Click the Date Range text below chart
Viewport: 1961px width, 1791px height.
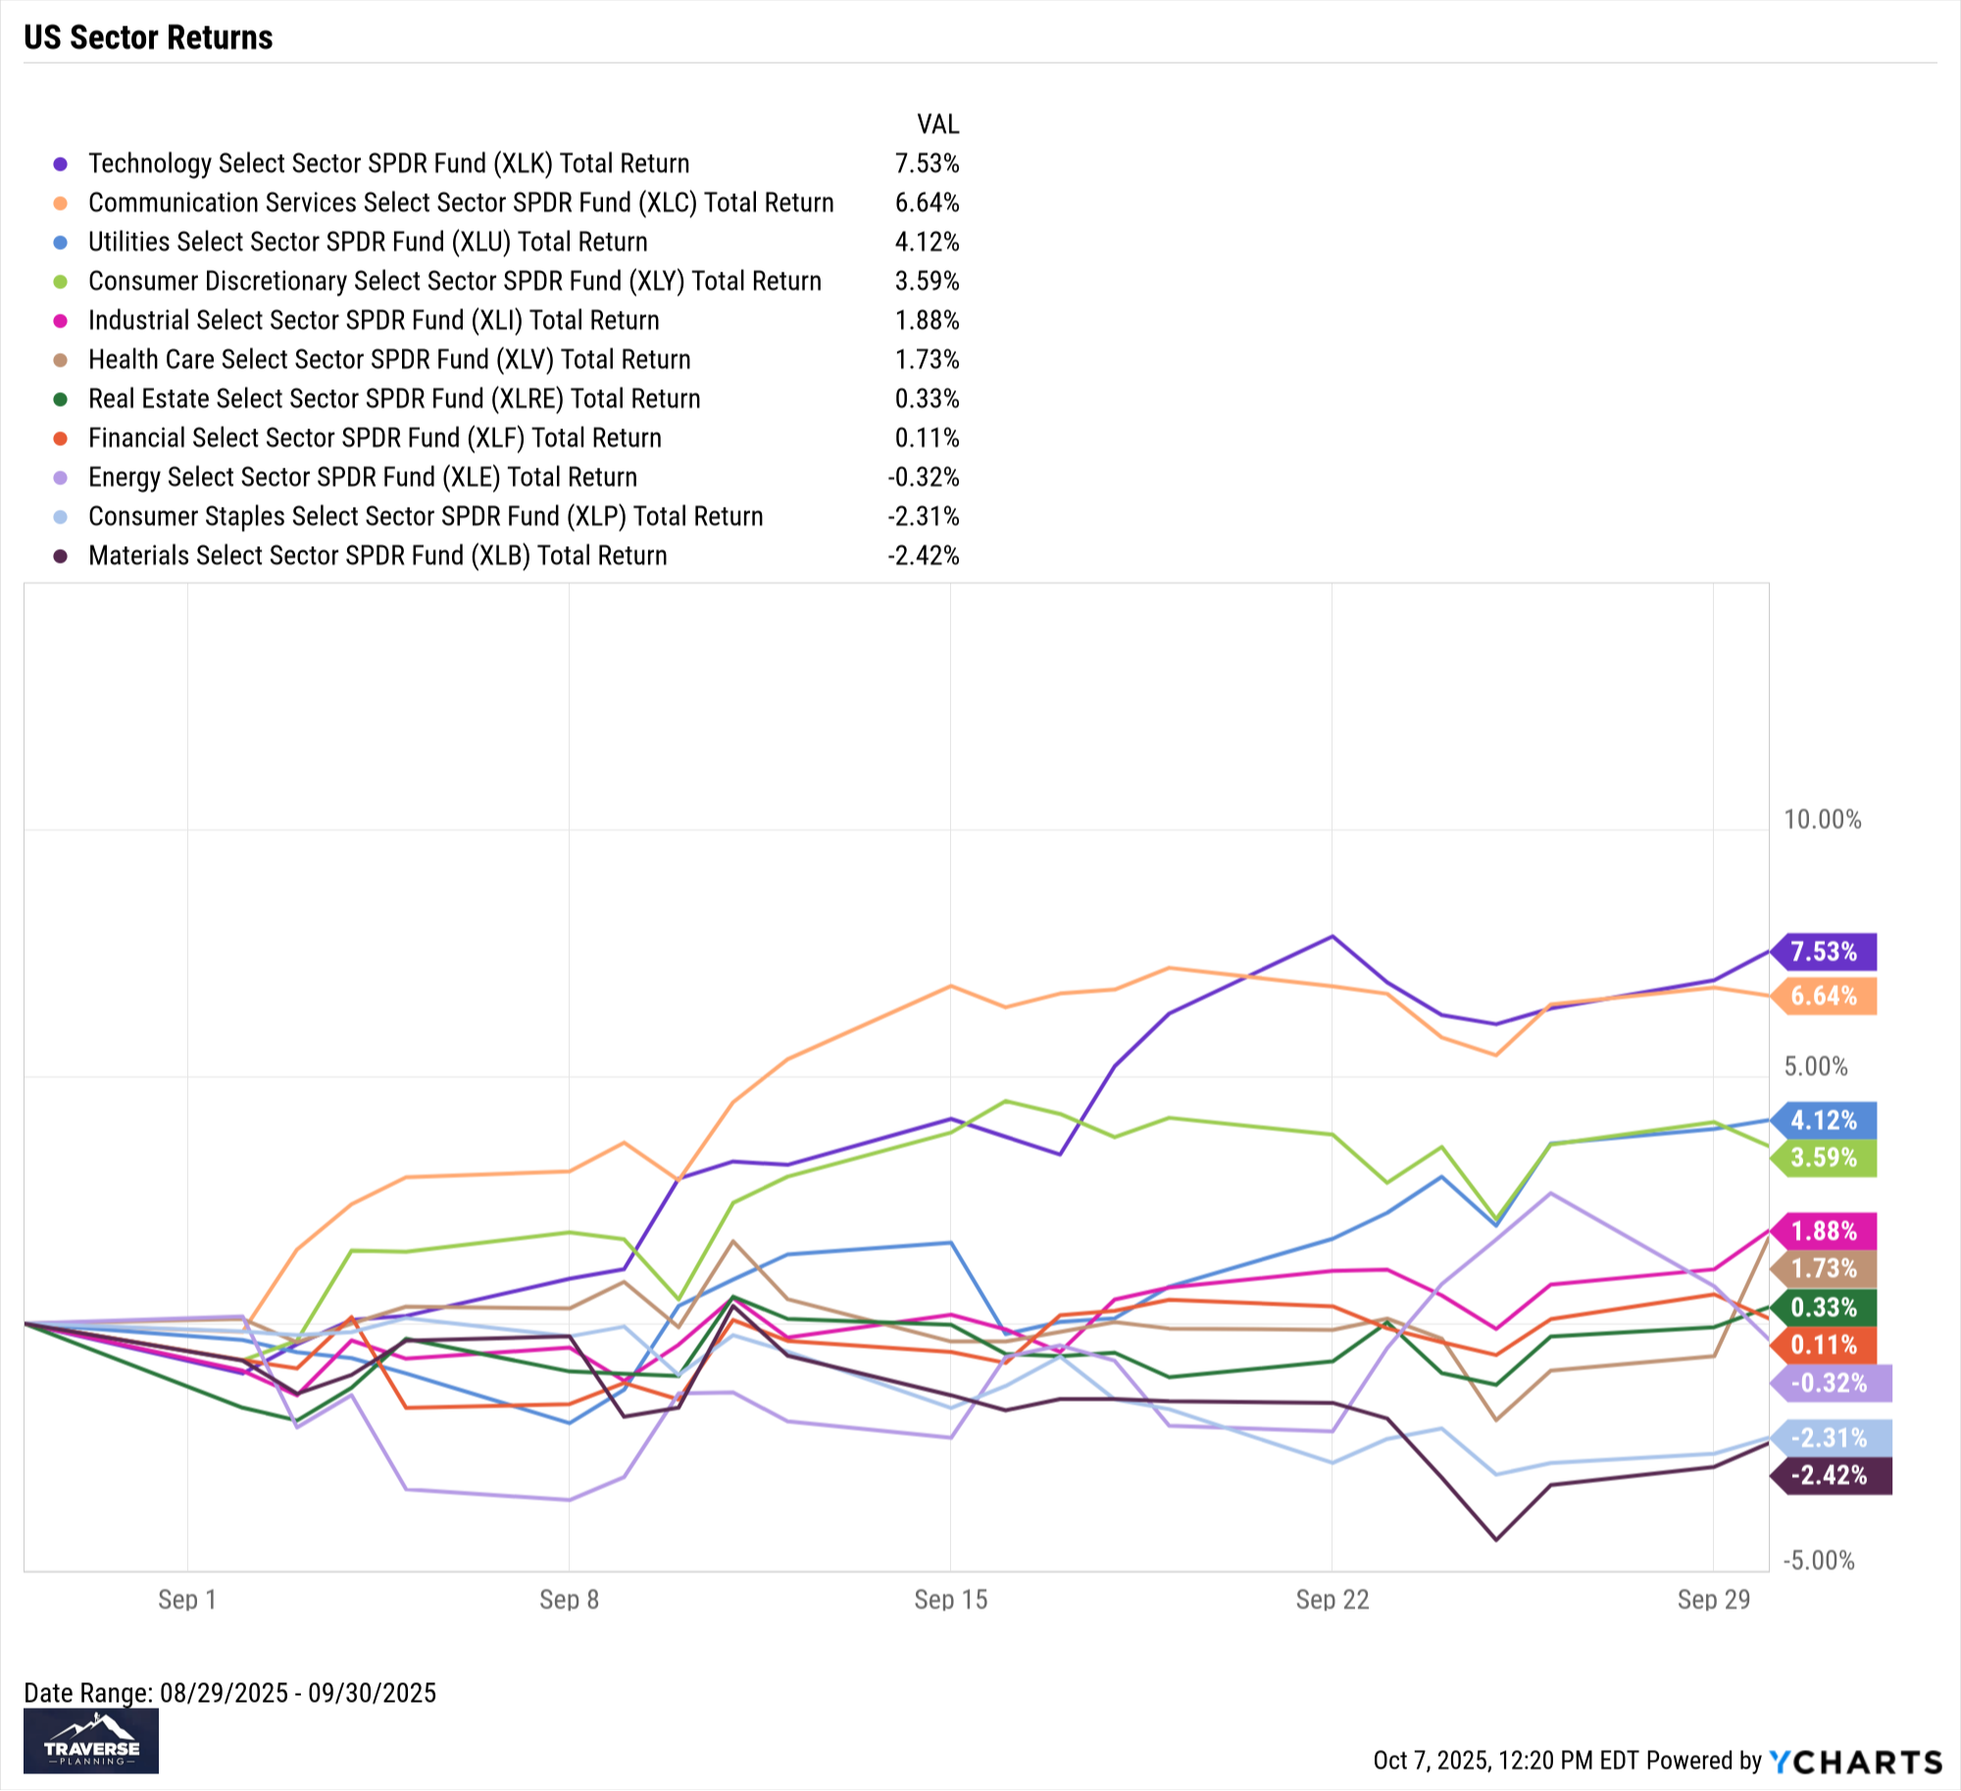[229, 1693]
